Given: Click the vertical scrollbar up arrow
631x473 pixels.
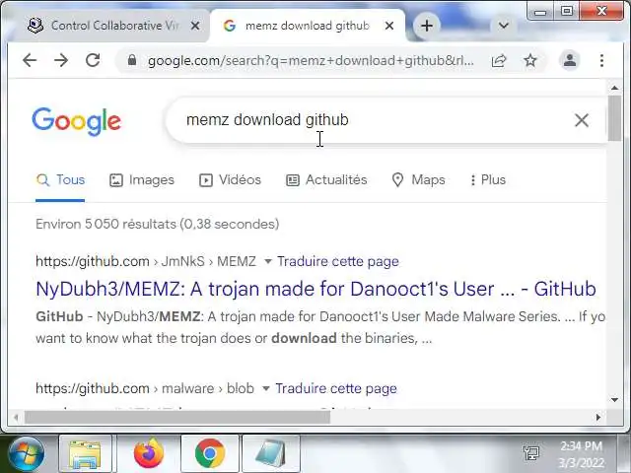Looking at the screenshot, I should point(614,88).
